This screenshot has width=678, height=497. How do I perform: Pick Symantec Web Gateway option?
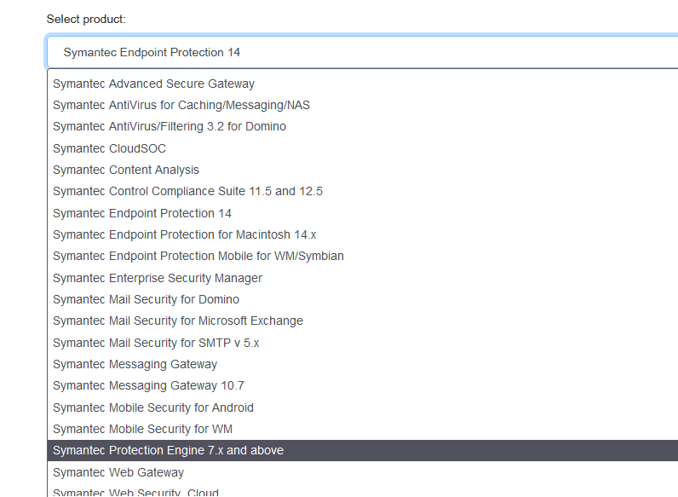tap(362, 472)
